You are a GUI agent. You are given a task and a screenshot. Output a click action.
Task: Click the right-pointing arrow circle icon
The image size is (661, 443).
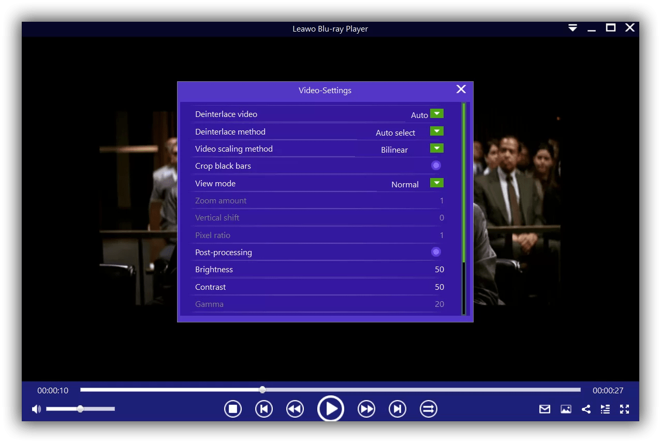coord(428,408)
